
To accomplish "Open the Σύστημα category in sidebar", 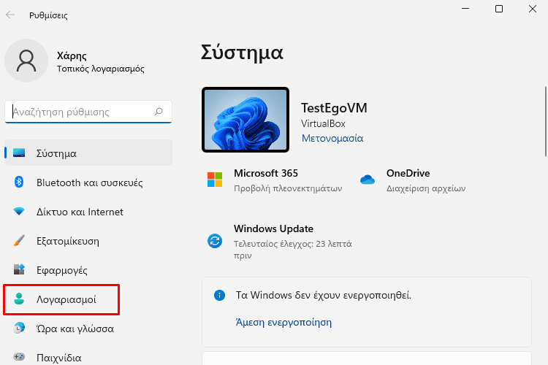I will (88, 153).
